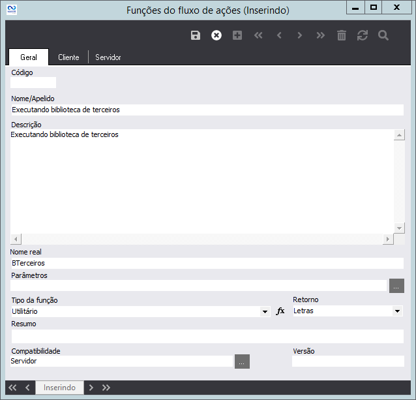This screenshot has width=416, height=400.
Task: Click the Nome real input field
Action: [207, 263]
